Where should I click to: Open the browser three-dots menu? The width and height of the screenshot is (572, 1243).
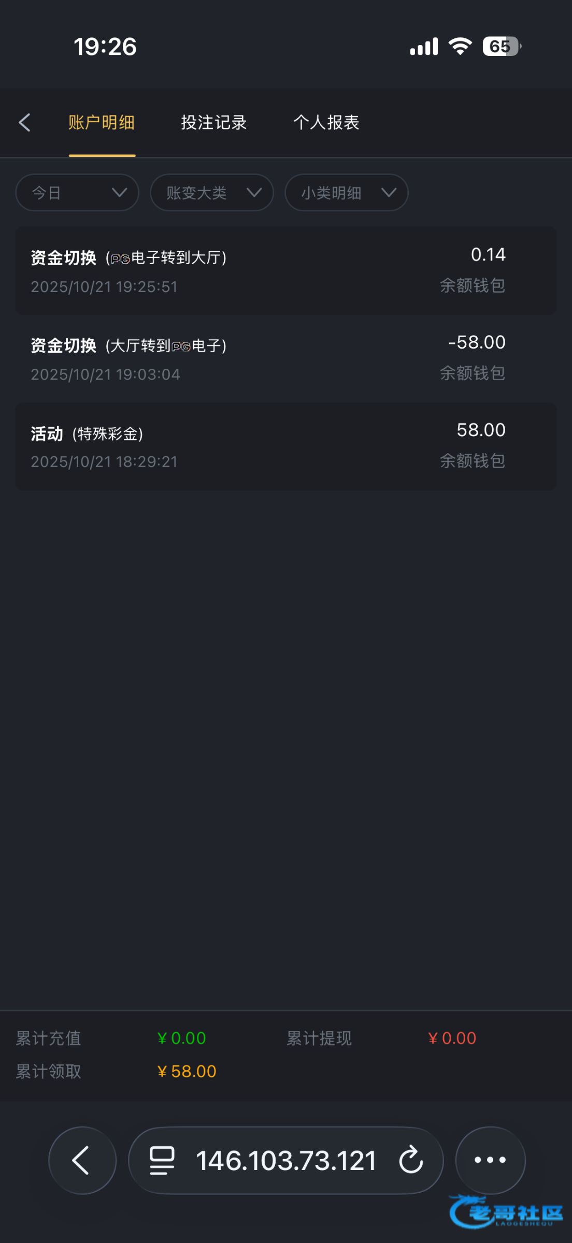click(x=490, y=1160)
